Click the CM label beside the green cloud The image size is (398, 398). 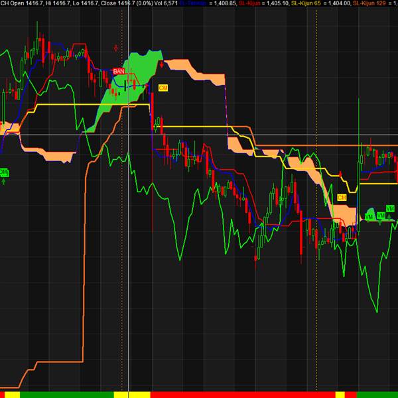coord(163,88)
